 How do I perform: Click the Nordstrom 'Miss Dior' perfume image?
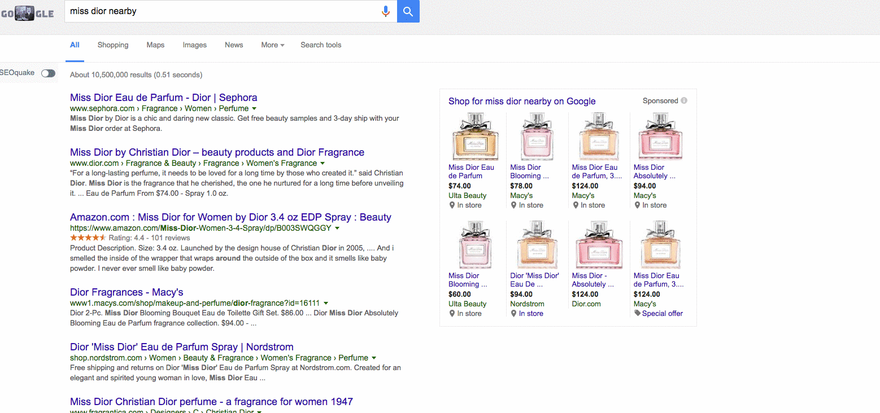[537, 245]
